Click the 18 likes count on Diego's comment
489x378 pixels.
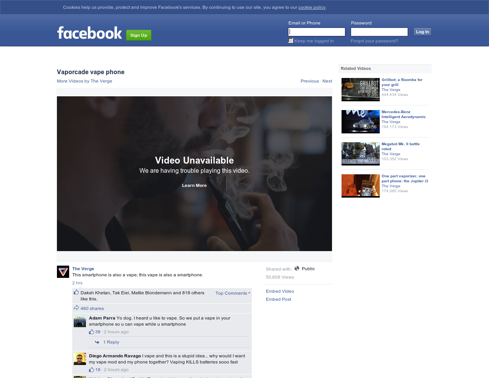pos(98,370)
